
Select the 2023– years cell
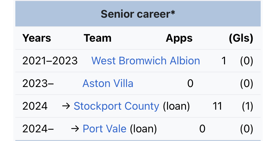38,83
